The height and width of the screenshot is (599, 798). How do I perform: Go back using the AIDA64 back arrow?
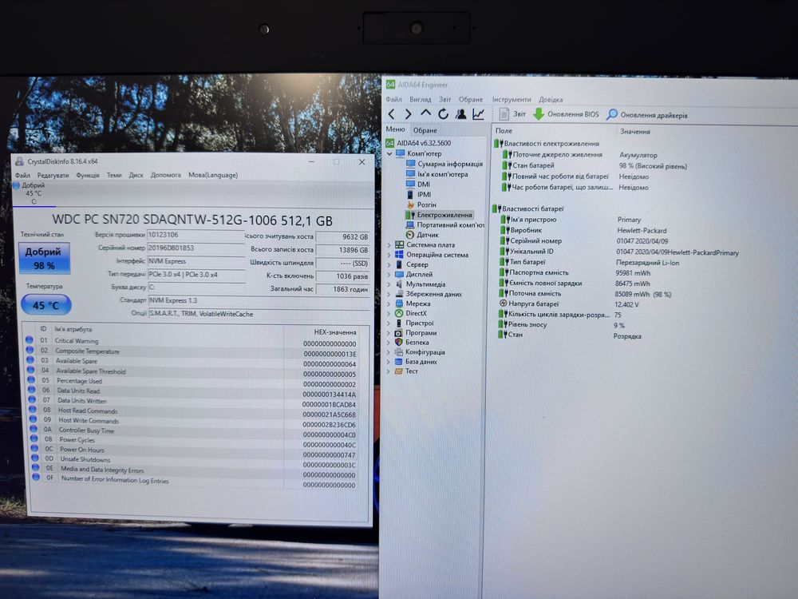pos(391,114)
